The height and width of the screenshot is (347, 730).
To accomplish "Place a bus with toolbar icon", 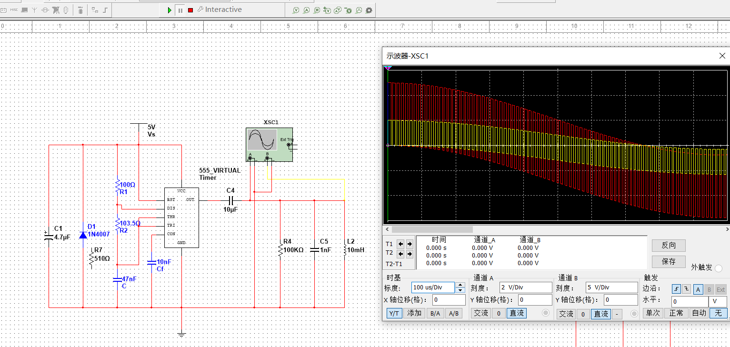I will [x=105, y=10].
